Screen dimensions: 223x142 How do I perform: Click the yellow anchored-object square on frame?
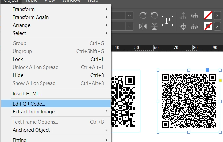click(220, 80)
